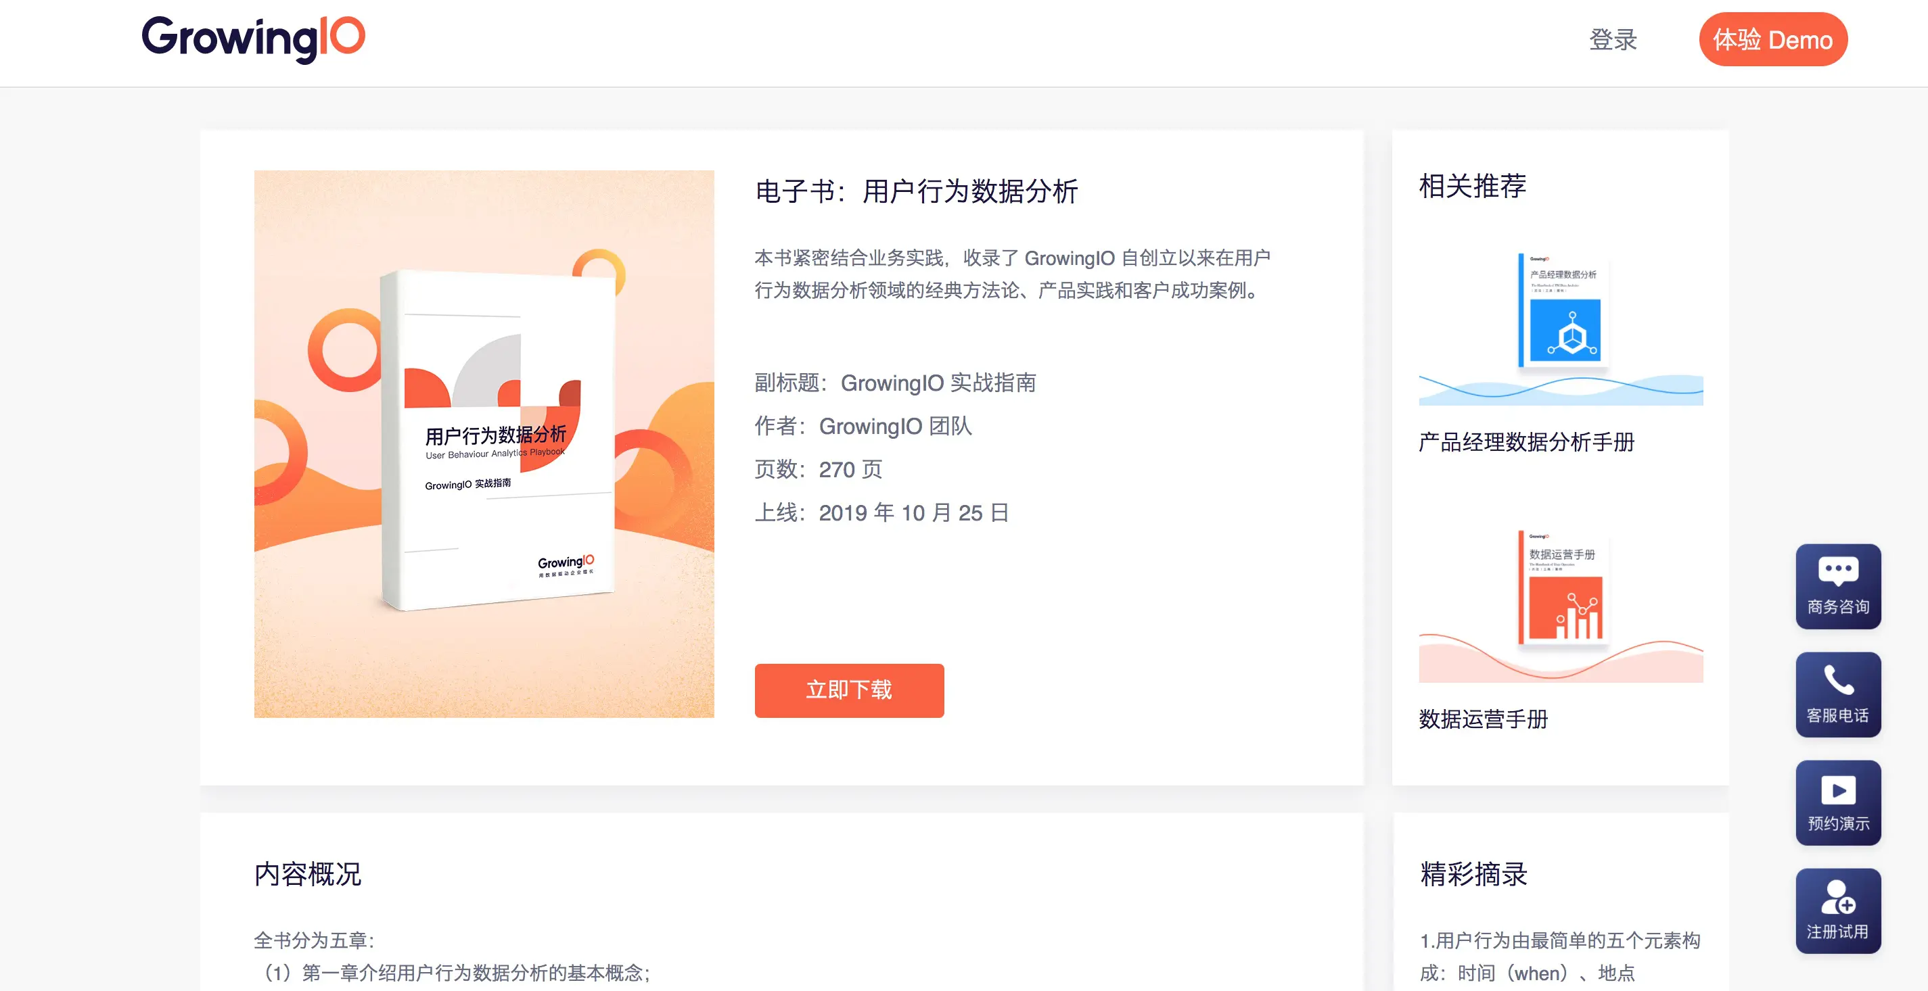Click the 内容概况 heading
The width and height of the screenshot is (1928, 991).
(308, 873)
